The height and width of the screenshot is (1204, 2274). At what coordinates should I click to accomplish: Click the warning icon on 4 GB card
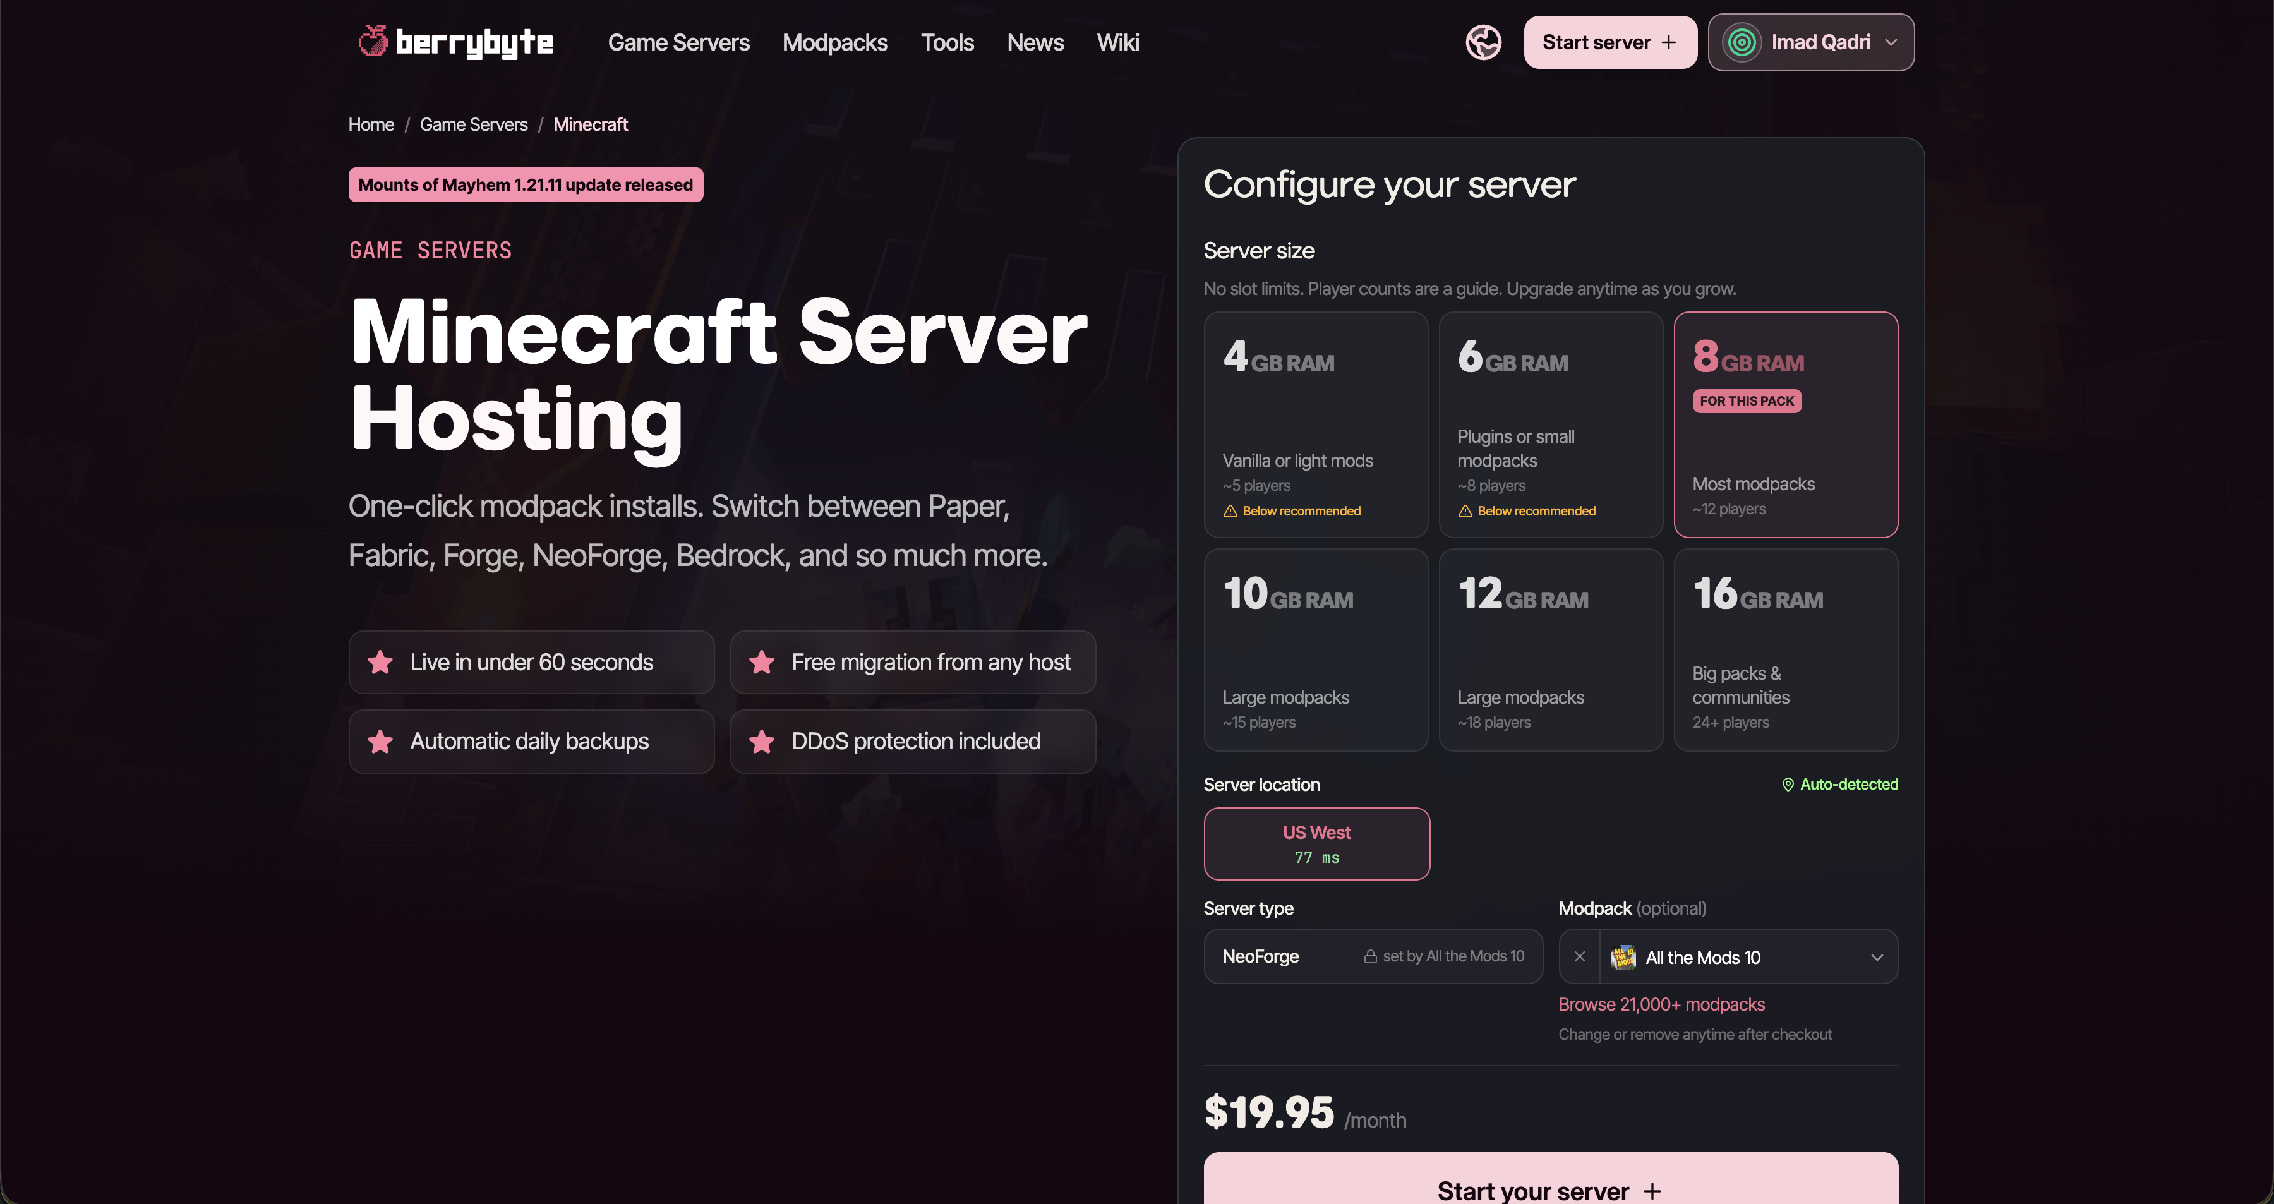[1230, 511]
